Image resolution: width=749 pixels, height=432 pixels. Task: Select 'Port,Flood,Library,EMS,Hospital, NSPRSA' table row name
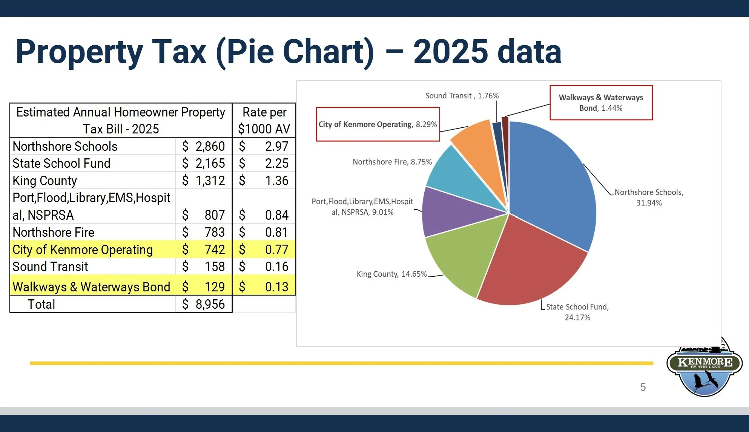pyautogui.click(x=92, y=206)
